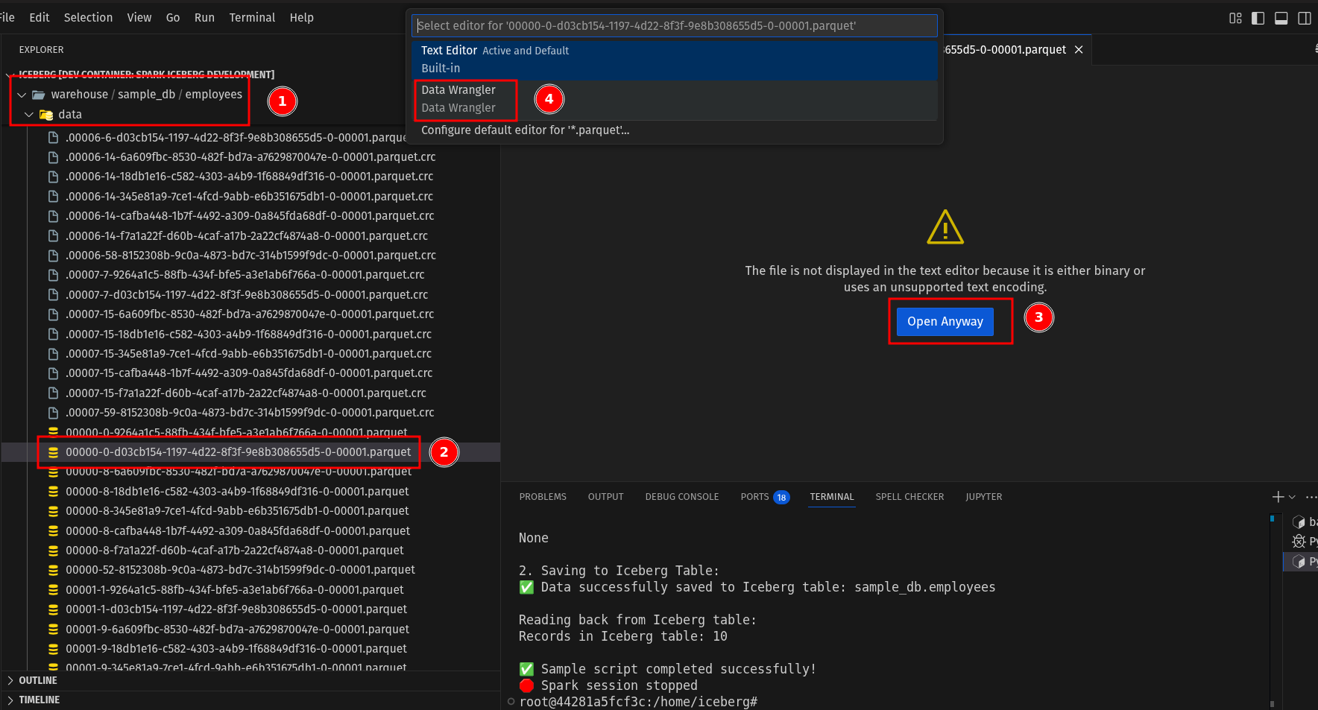
Task: Click the Customize Layout icon
Action: point(1235,19)
